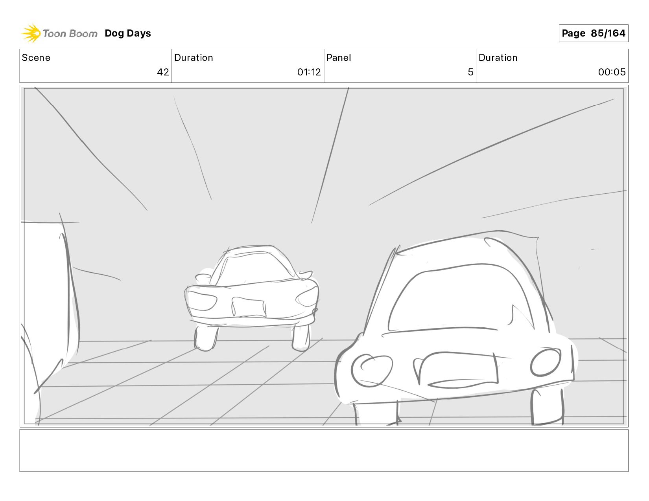Click panel duration value '00:05'
The width and height of the screenshot is (649, 501).
[612, 72]
